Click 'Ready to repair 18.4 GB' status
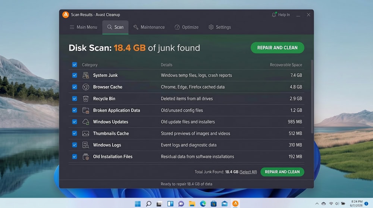The height and width of the screenshot is (208, 373). click(x=186, y=184)
